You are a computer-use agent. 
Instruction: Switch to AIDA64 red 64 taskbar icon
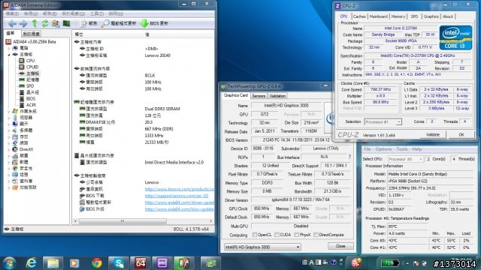141,262
